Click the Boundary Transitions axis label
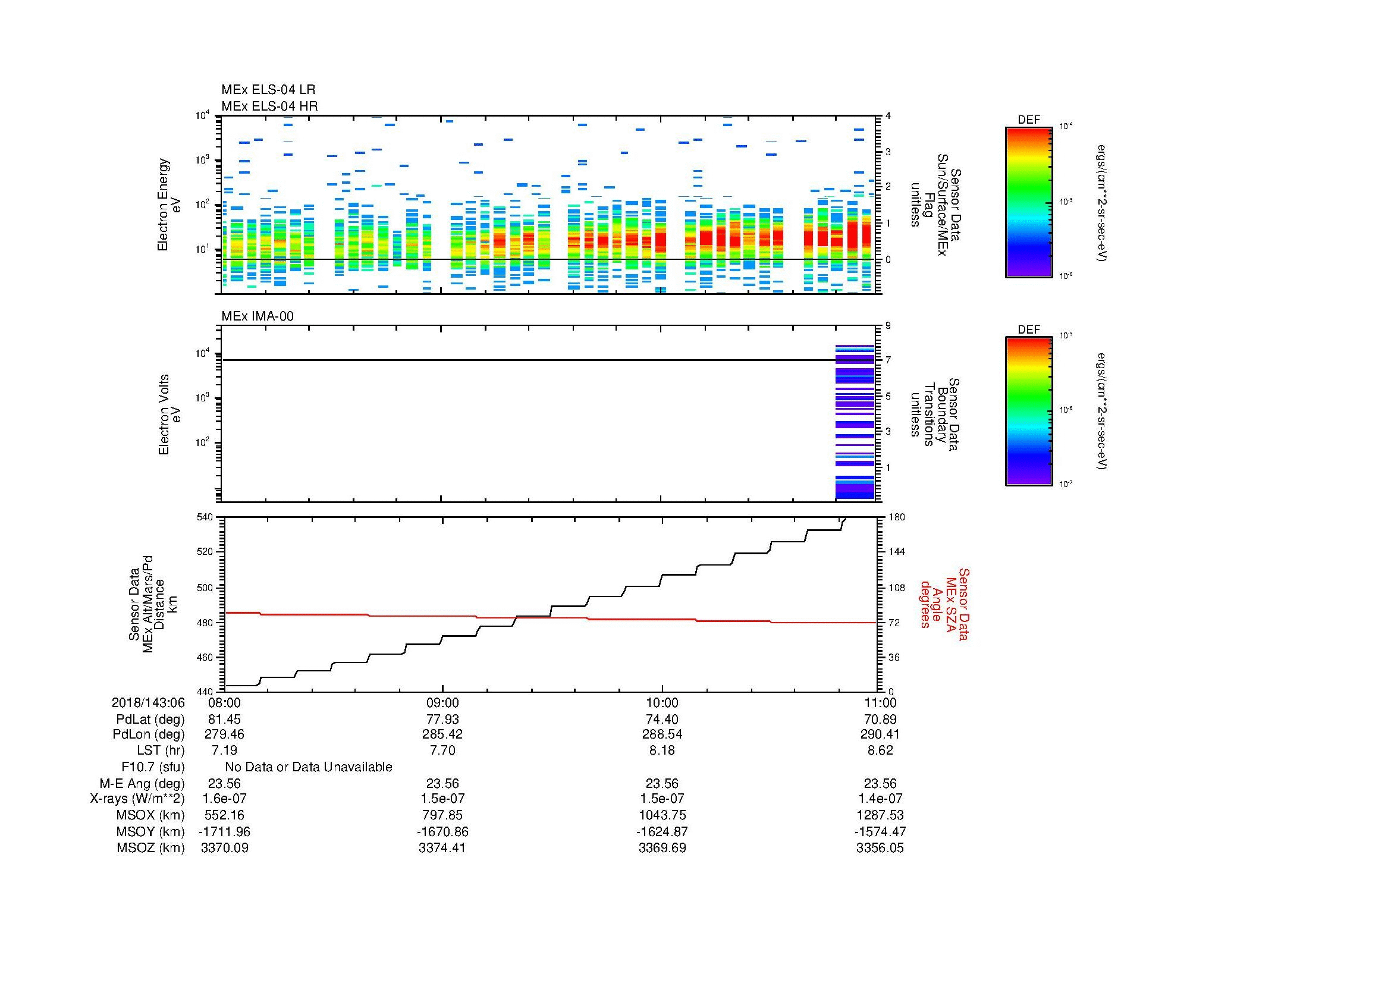1391x983 pixels. 934,414
